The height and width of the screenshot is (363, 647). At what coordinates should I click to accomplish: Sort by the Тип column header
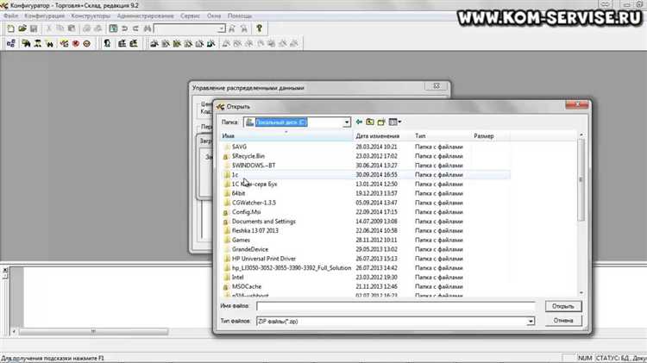click(442, 135)
